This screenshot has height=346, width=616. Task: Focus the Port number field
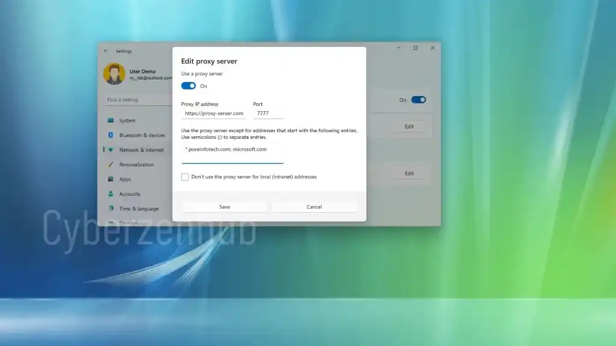click(x=268, y=114)
